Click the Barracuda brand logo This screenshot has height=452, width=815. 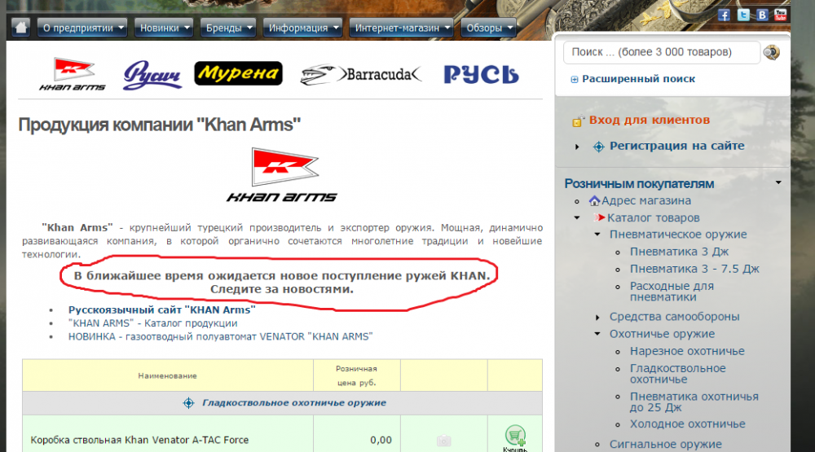coord(361,75)
